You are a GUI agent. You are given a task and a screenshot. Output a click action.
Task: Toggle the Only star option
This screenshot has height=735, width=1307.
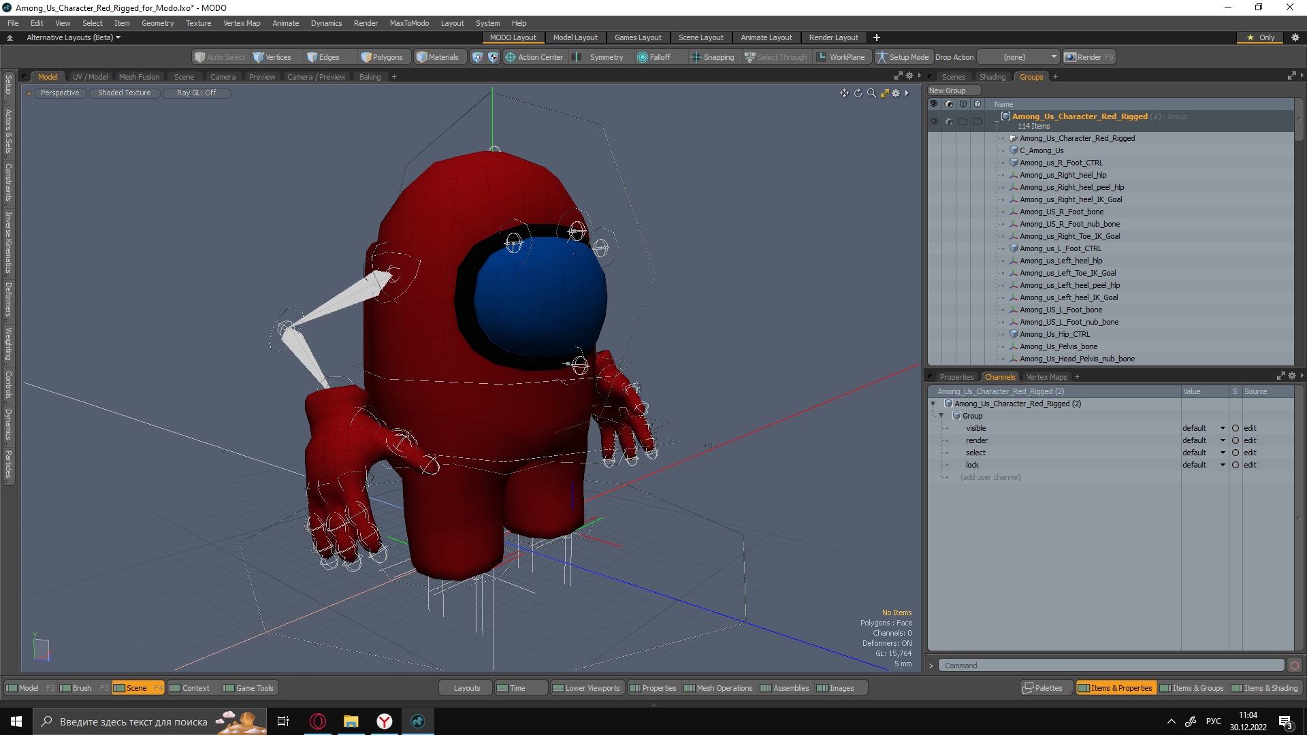pyautogui.click(x=1261, y=37)
